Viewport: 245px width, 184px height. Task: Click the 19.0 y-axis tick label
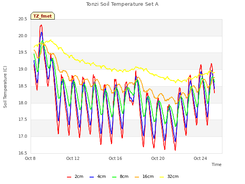(x=23, y=69)
